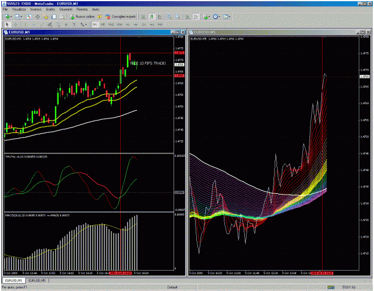Click the Zoom Out magnifier icon
Image resolution: width=374 pixels, height=291 pixels.
[x=177, y=17]
